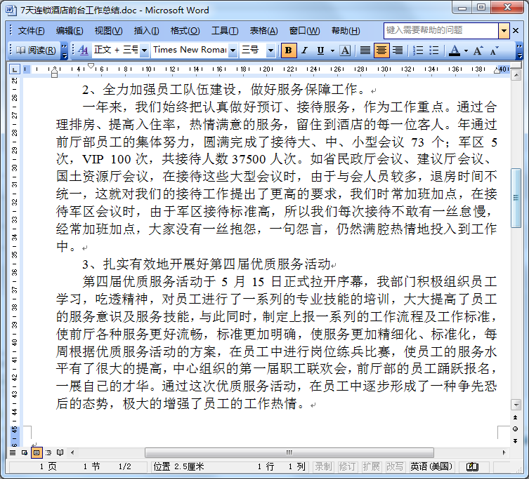Grow font size icon
The width and height of the screenshot is (529, 479).
tap(478, 50)
